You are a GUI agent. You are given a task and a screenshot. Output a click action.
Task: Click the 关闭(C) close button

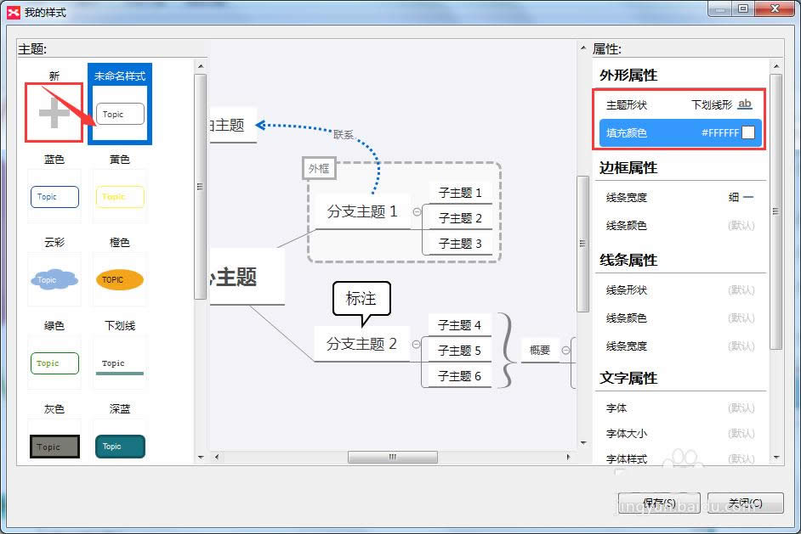click(746, 503)
